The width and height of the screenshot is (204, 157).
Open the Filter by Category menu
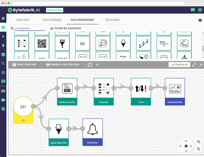click(65, 28)
